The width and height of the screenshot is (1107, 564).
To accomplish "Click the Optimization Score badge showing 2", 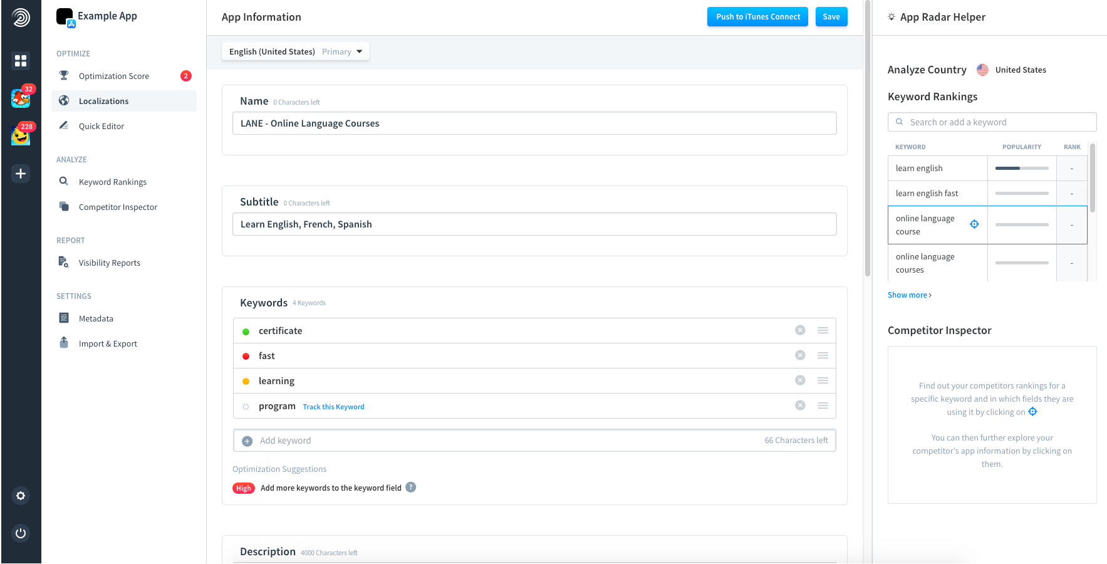I will [x=186, y=76].
